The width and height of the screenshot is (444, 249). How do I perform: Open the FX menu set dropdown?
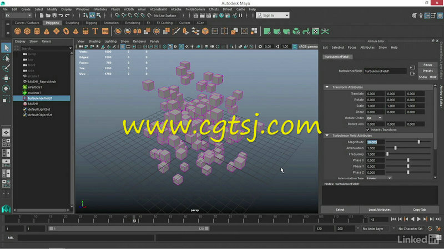point(18,15)
